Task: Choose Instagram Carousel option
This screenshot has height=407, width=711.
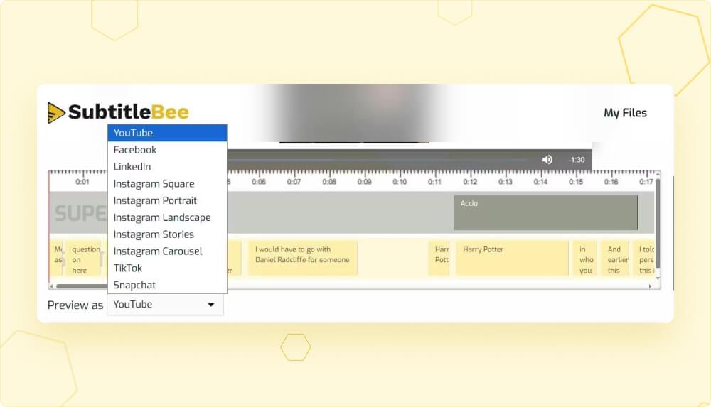Action: [167, 251]
